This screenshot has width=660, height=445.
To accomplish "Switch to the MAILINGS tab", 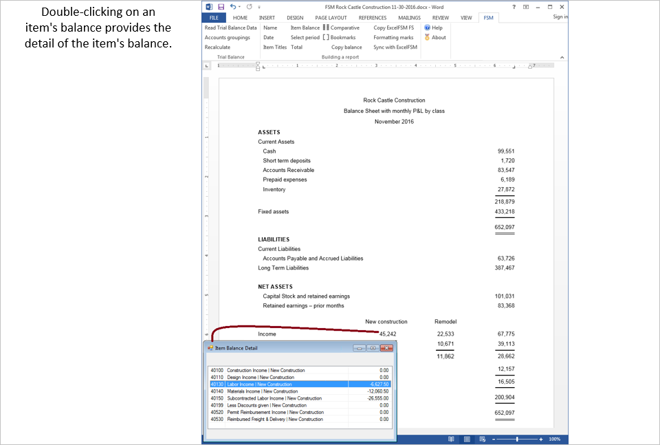I will 409,18.
